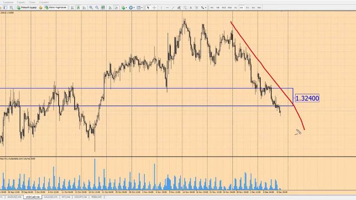
Task: Toggle chart shift from right border
Action: tap(116, 7)
